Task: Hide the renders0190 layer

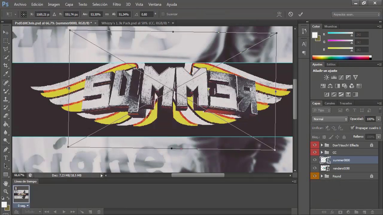Action: (314, 168)
